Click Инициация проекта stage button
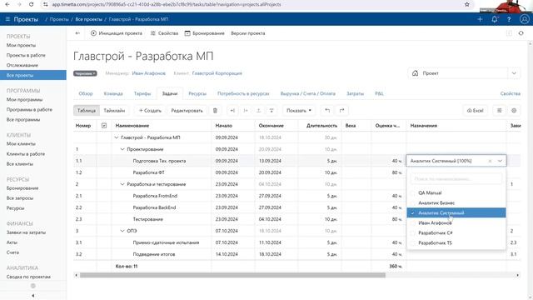Screen dimensions: 533x300 pyautogui.click(x=117, y=33)
